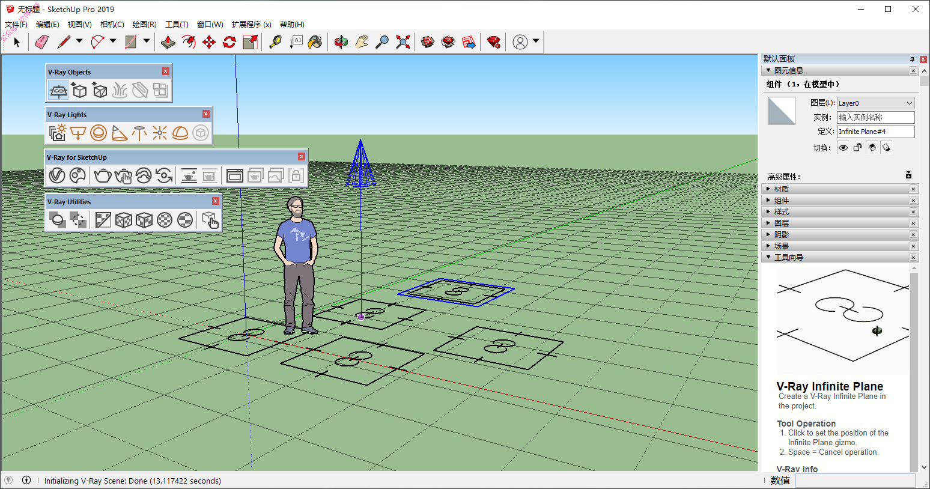The height and width of the screenshot is (489, 930).
Task: Close the V-Ray Utilities toolbar
Action: click(x=216, y=201)
